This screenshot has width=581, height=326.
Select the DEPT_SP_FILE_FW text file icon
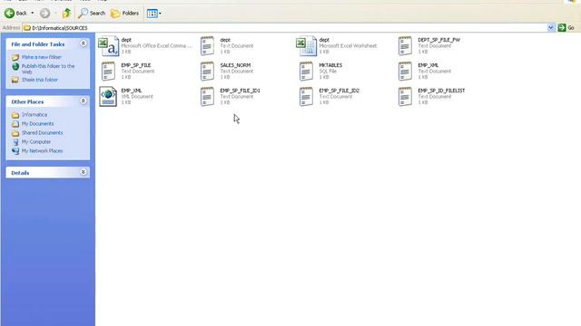[405, 46]
